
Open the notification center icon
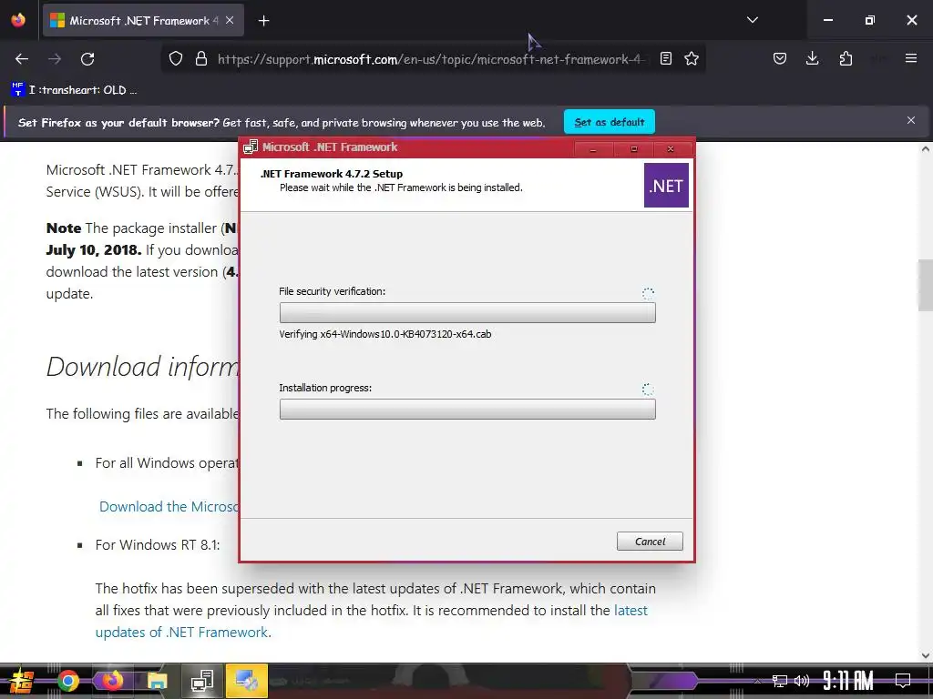(x=903, y=681)
